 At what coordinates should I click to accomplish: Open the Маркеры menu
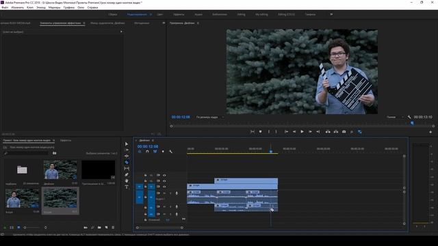coord(54,8)
